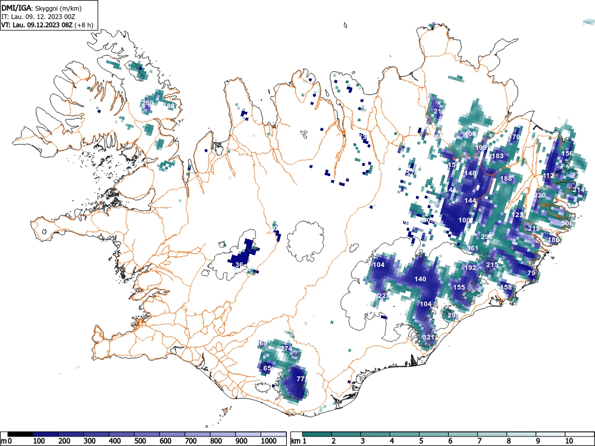Click the visibility value 156 in the far east

tap(567, 153)
